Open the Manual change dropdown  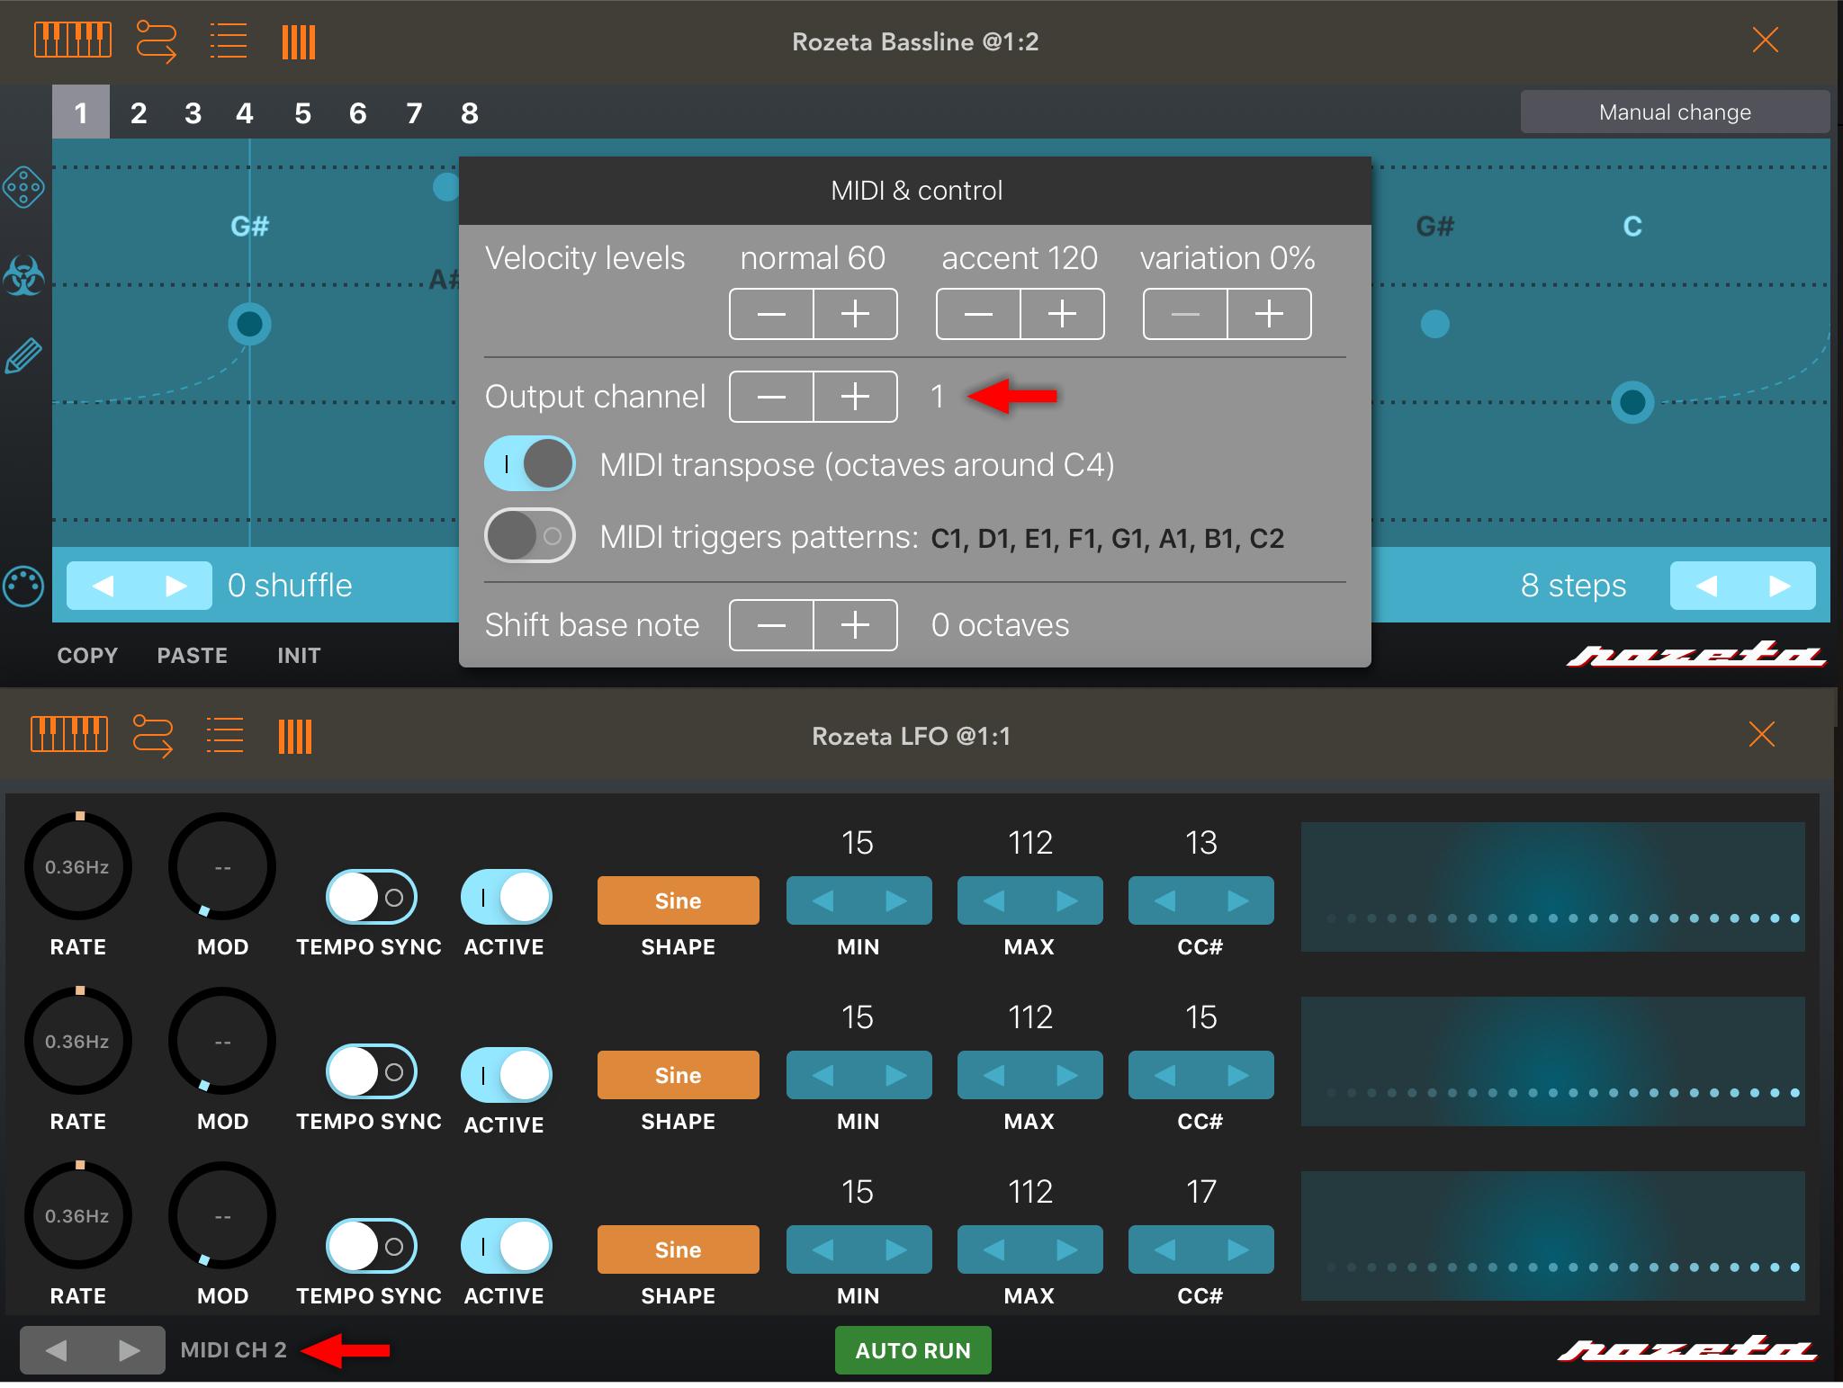(1674, 112)
